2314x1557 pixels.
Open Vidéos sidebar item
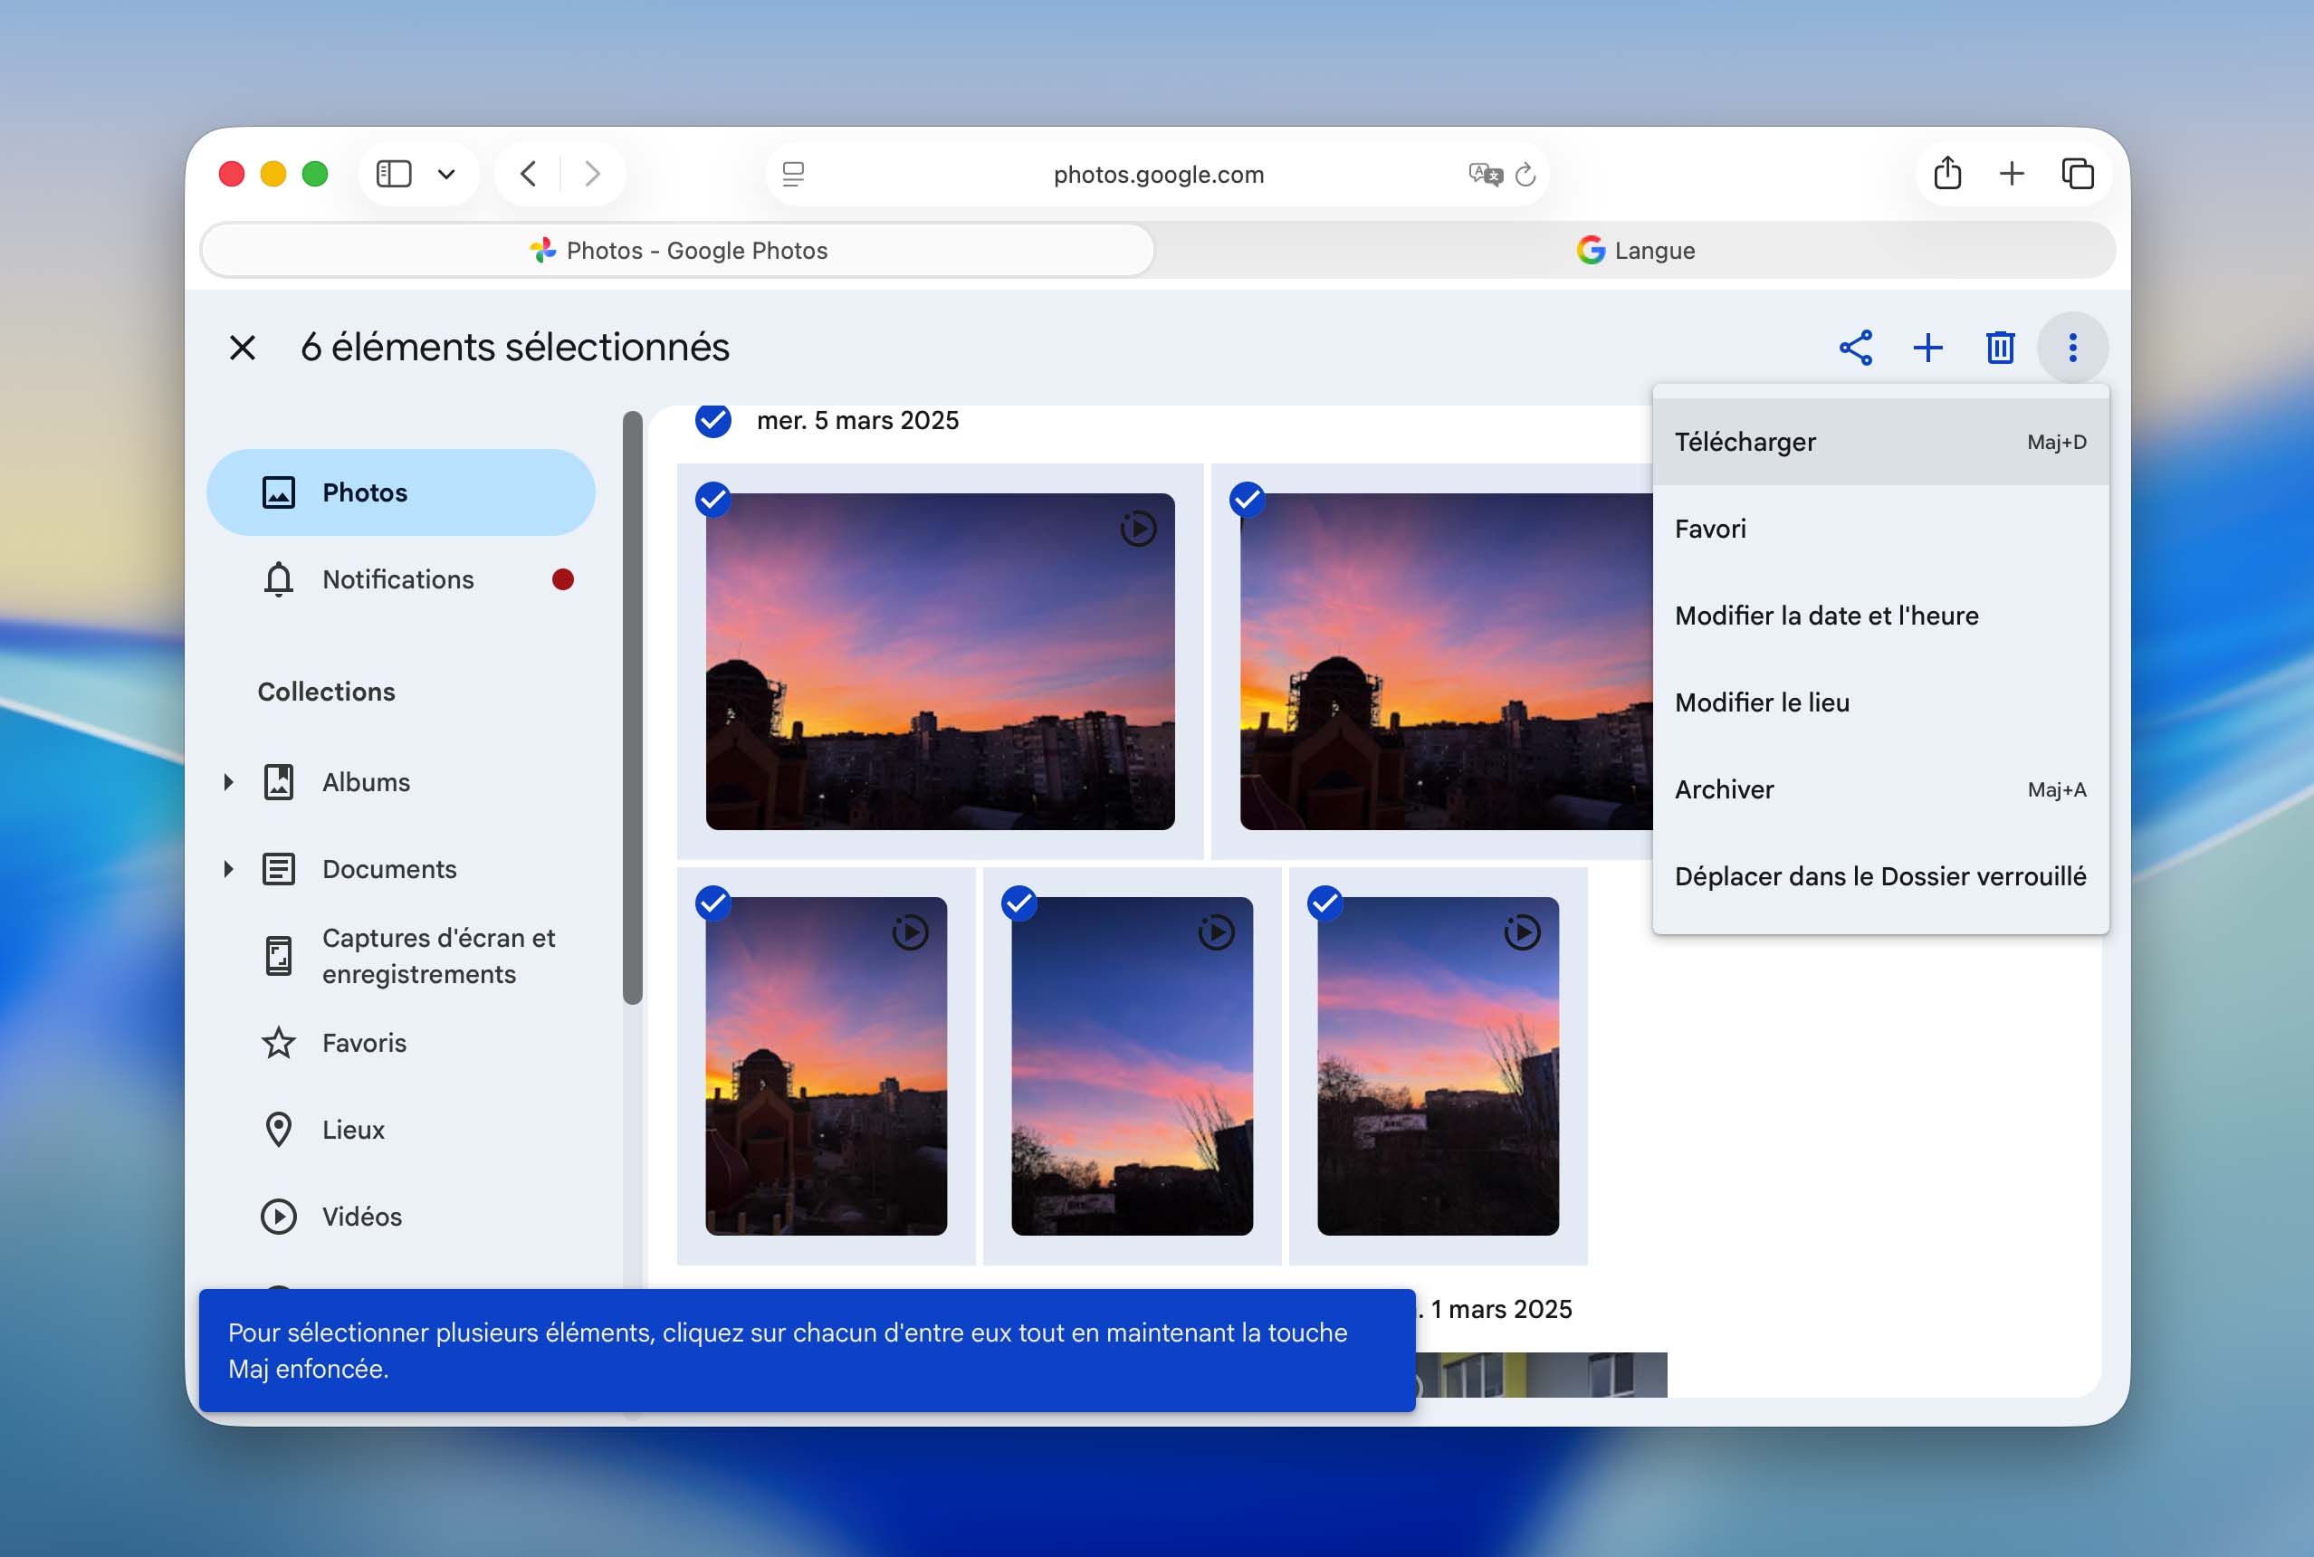coord(401,1217)
